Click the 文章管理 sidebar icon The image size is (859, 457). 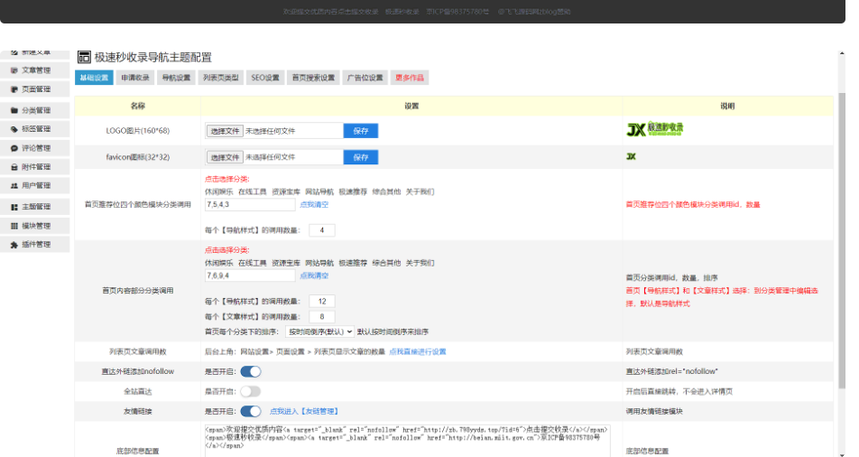[14, 70]
